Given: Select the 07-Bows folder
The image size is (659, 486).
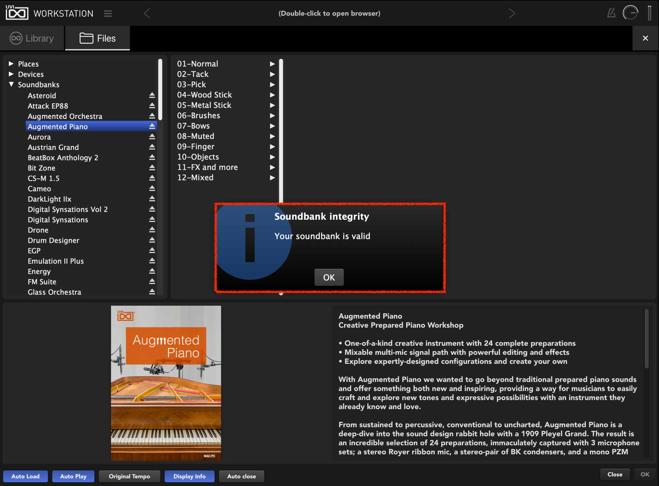Looking at the screenshot, I should click(x=225, y=126).
